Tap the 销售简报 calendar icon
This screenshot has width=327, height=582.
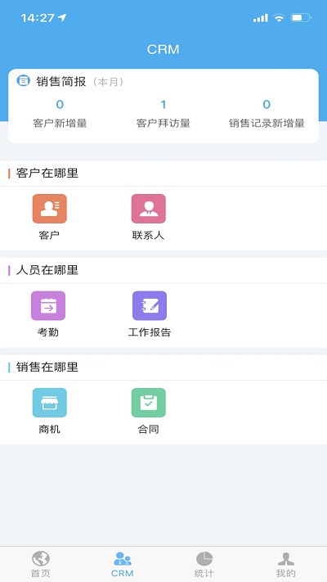(x=24, y=80)
